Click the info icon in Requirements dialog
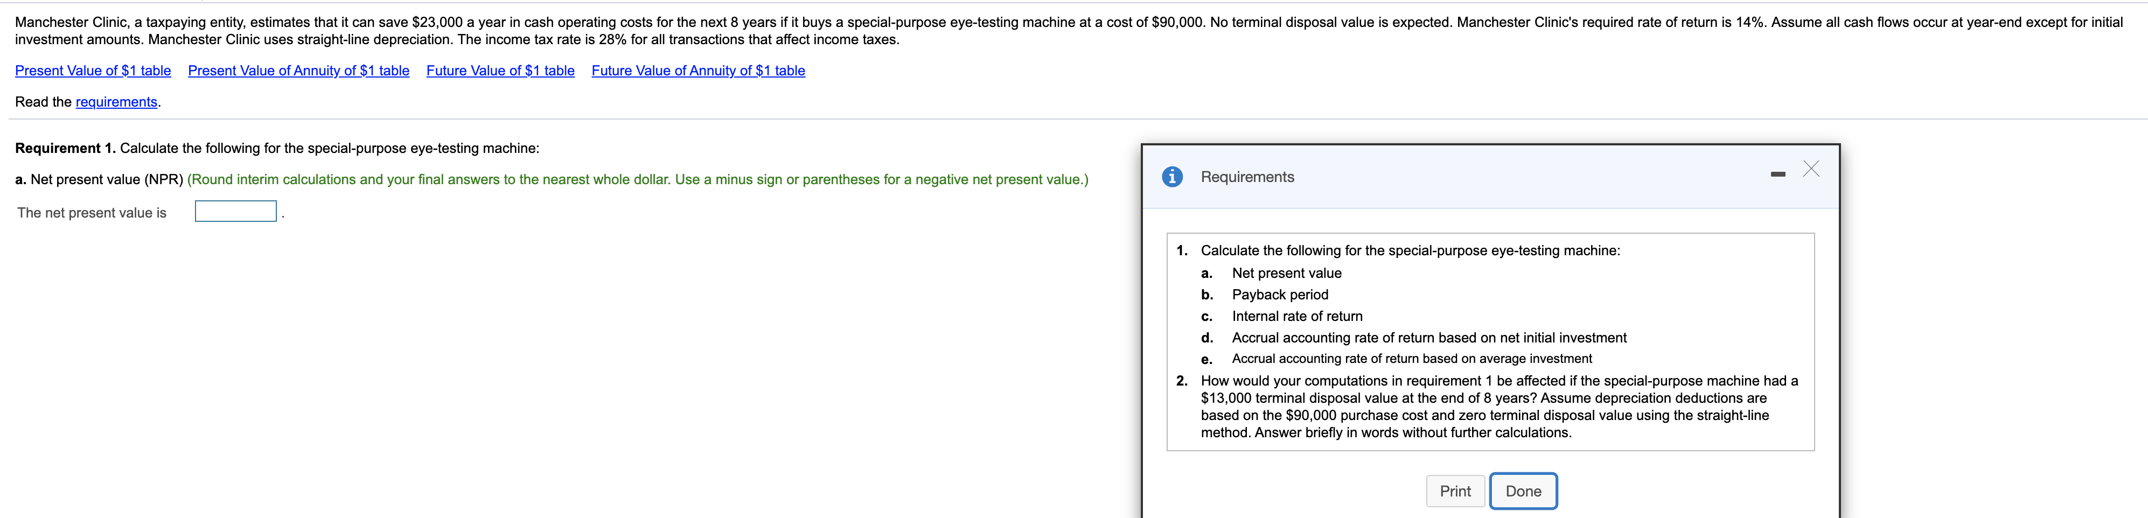 pos(1173,176)
